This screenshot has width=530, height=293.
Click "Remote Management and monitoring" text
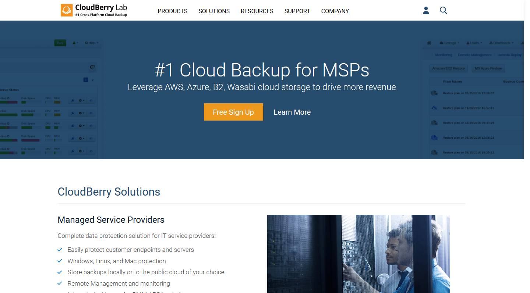tap(119, 283)
